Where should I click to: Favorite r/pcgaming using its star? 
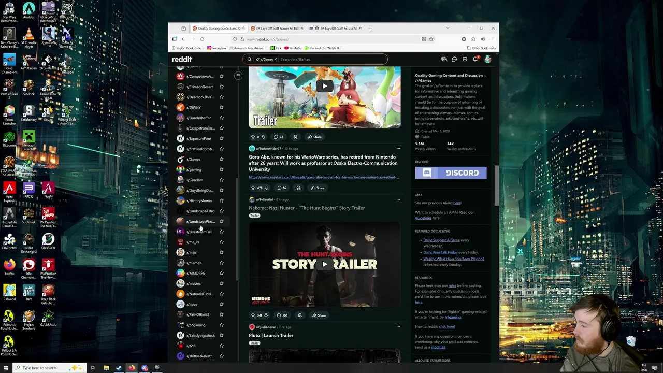(221, 325)
